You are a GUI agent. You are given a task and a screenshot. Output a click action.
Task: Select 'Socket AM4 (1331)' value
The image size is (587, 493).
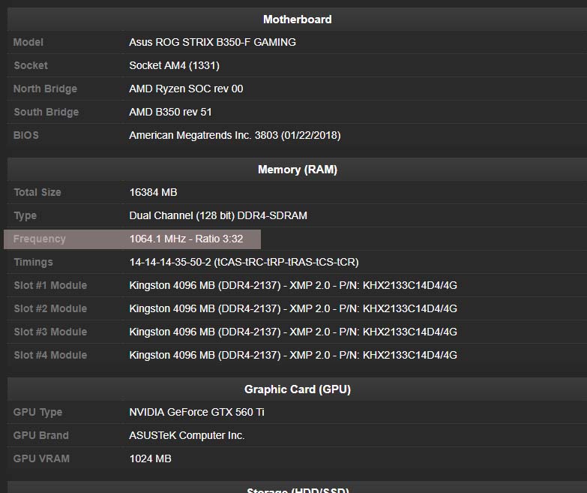(x=174, y=65)
